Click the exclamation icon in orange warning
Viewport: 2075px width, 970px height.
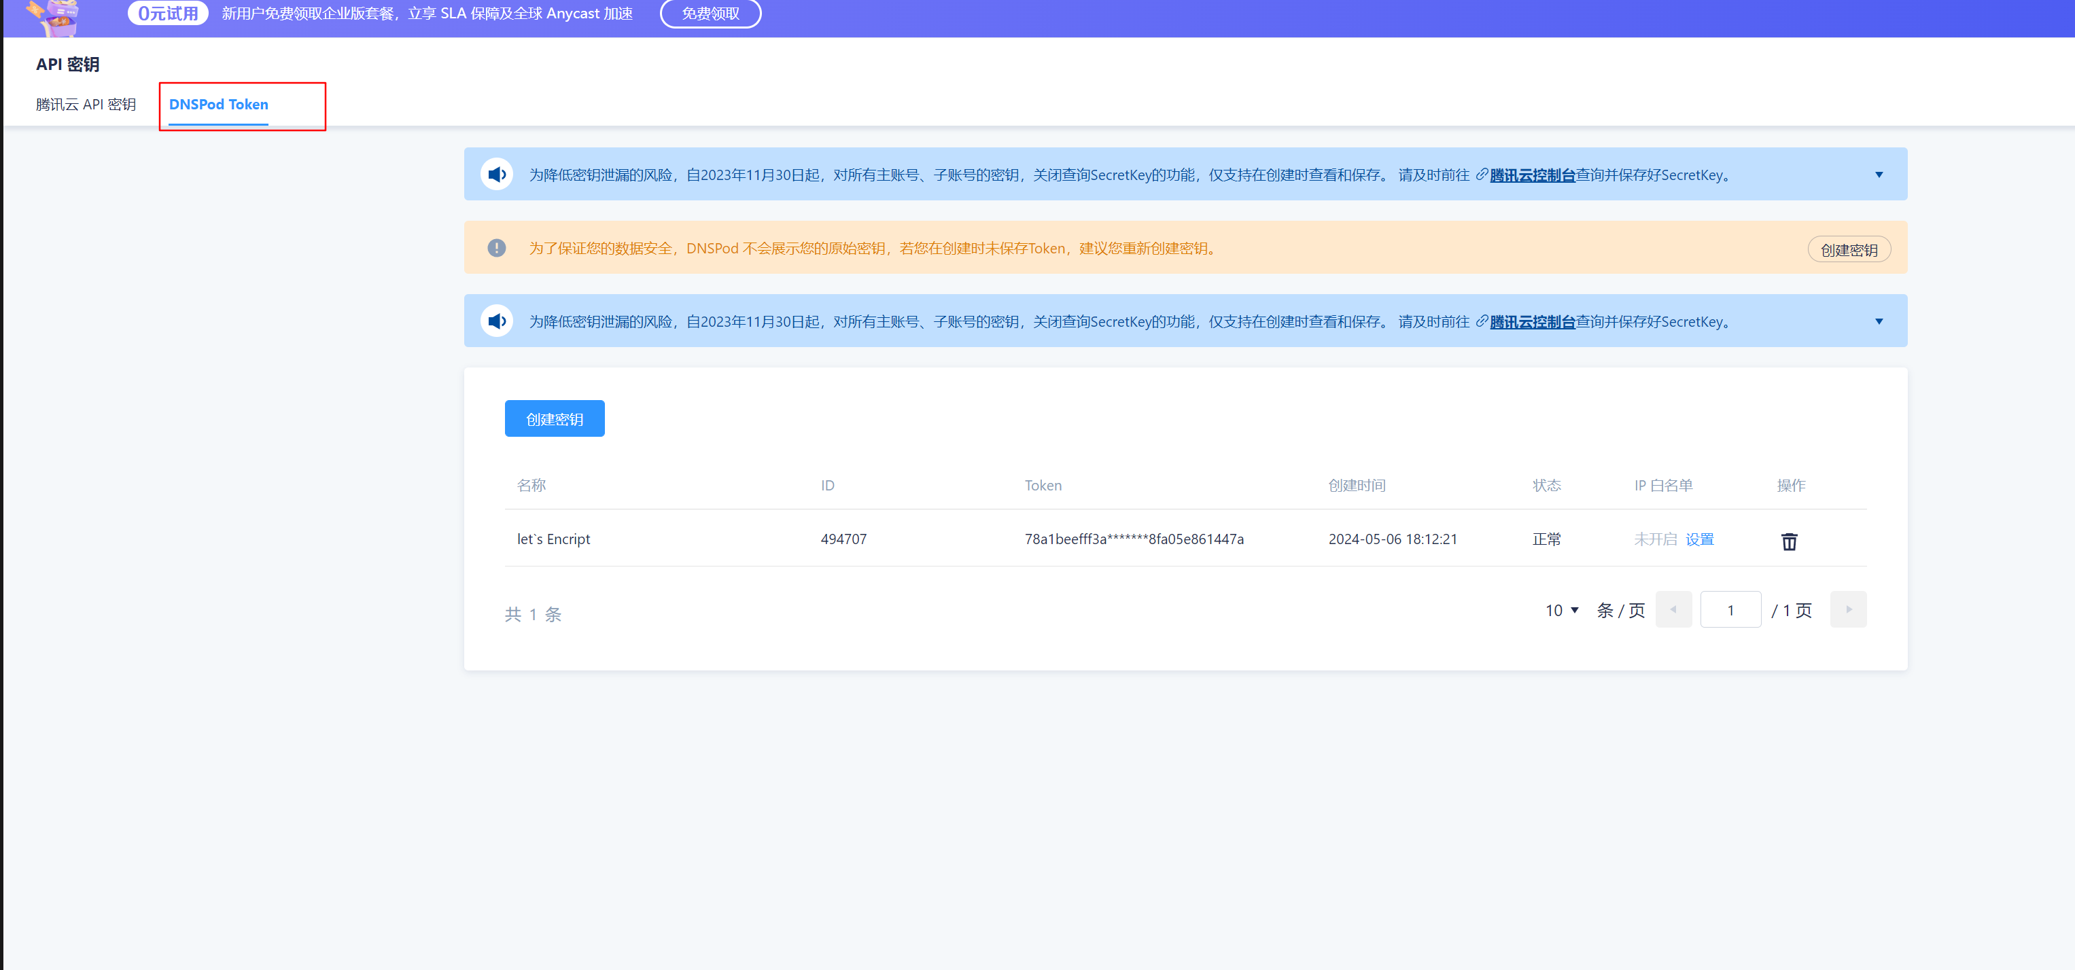click(x=497, y=248)
